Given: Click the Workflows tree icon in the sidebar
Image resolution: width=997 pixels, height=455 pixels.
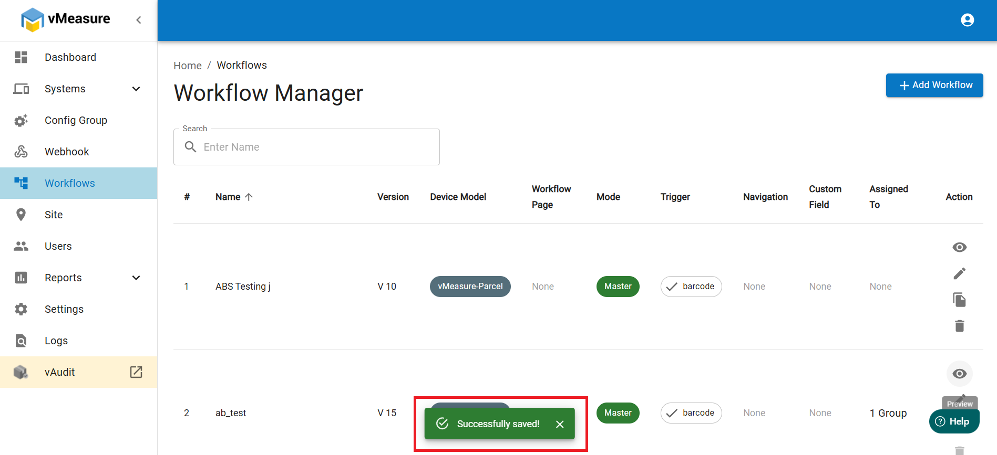Looking at the screenshot, I should point(21,183).
